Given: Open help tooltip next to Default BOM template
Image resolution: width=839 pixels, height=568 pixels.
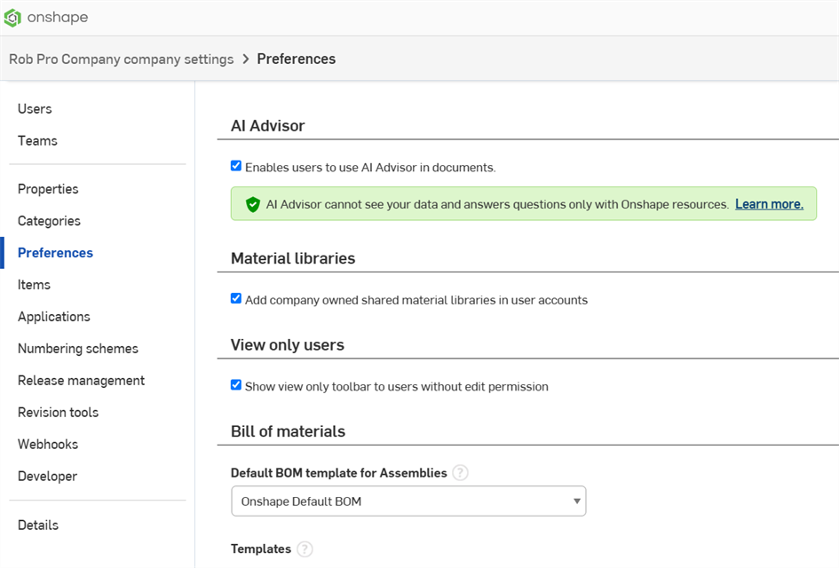Looking at the screenshot, I should [x=460, y=473].
